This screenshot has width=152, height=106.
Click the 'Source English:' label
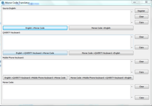click(x=9, y=8)
